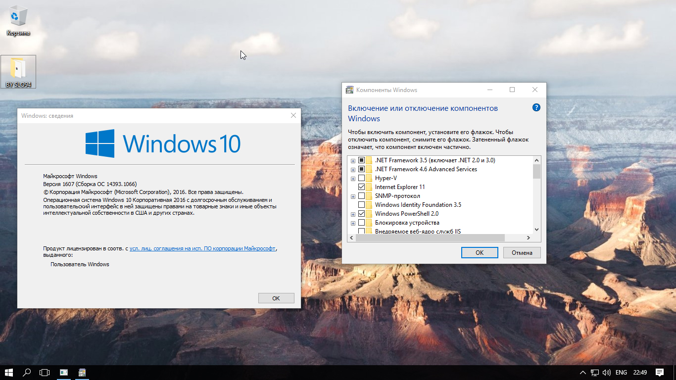Image resolution: width=676 pixels, height=380 pixels.
Task: Switch to Windows Features app on taskbar
Action: coord(82,372)
